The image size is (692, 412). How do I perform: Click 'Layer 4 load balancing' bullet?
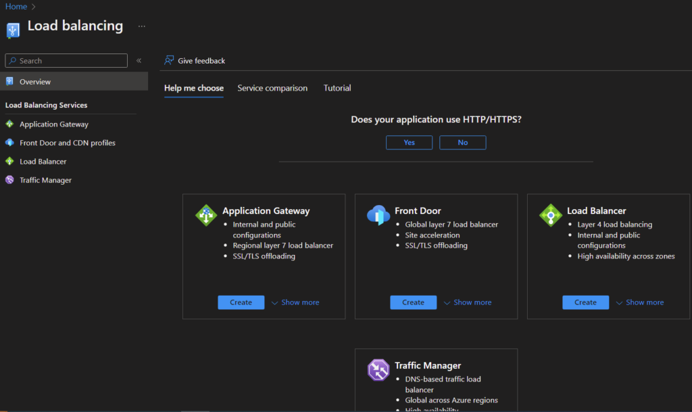(x=614, y=225)
